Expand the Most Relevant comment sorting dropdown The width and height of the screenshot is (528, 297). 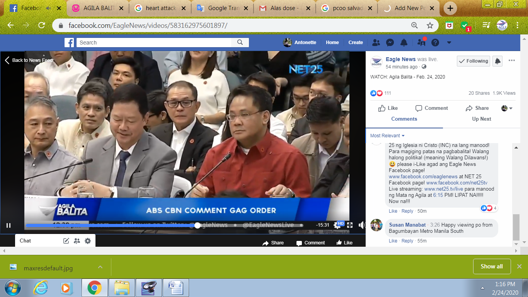(x=387, y=136)
